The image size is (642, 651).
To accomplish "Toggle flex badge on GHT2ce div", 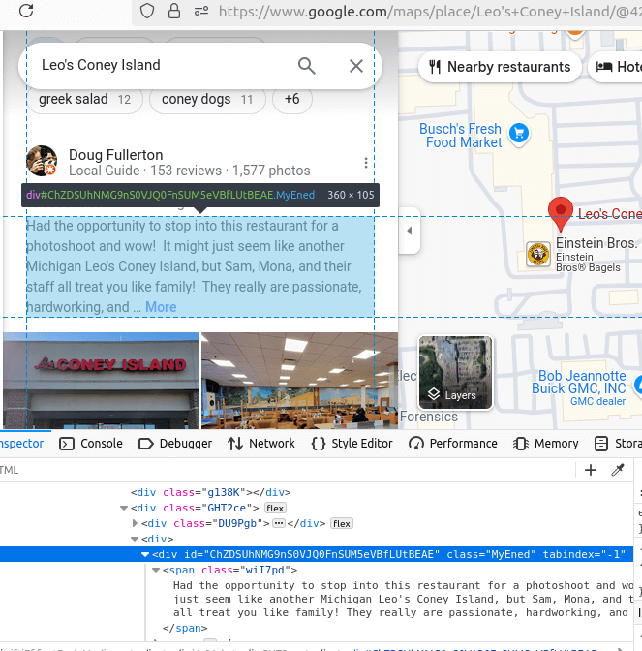I will [275, 509].
